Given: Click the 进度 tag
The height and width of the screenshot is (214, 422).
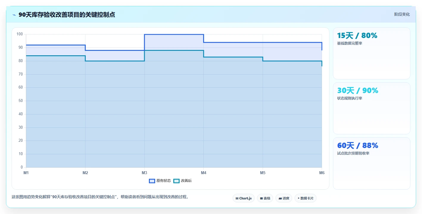Looking at the screenshot, I should click(284, 198).
